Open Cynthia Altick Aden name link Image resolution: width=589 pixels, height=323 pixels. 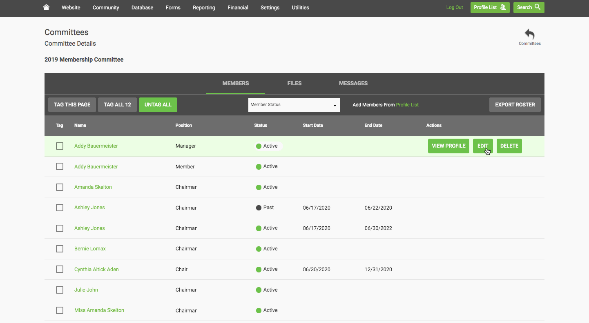point(96,269)
